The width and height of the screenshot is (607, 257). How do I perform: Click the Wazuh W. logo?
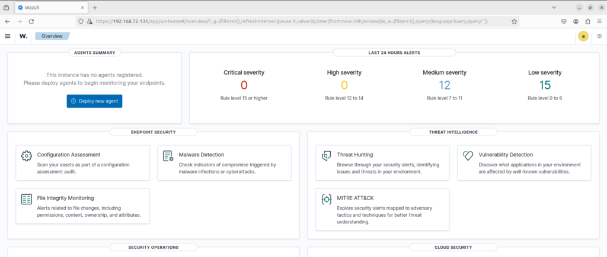[x=24, y=36]
